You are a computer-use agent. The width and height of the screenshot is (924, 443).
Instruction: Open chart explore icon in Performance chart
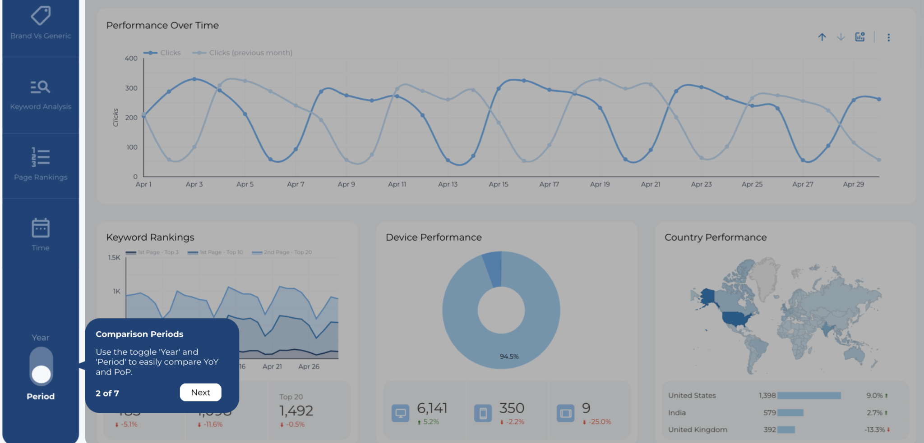[860, 37]
